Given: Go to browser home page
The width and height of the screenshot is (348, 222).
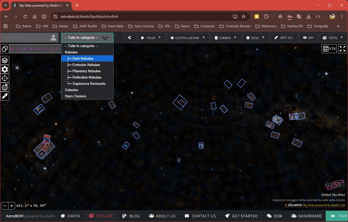Looking at the screenshot, I should (35, 16).
